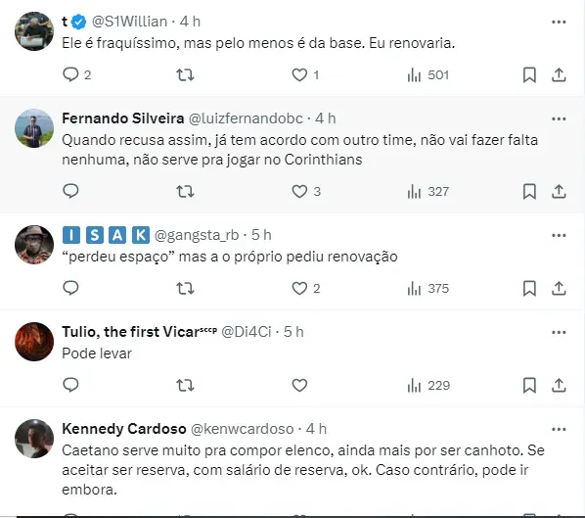
Task: Reply to Tulio's "Pode levar" tweet
Action: [x=70, y=385]
